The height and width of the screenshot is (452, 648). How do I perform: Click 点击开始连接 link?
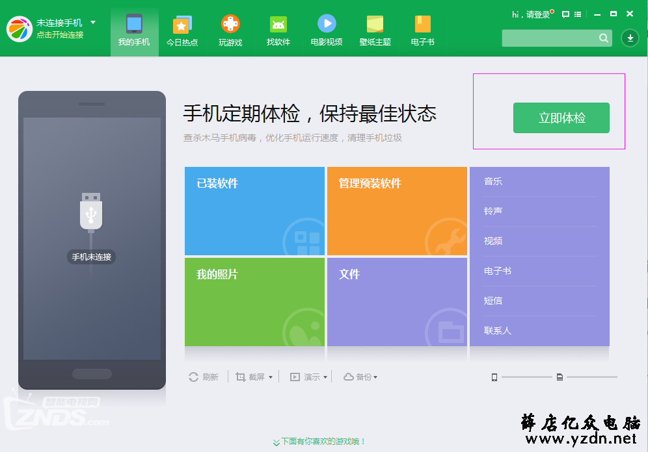(60, 35)
